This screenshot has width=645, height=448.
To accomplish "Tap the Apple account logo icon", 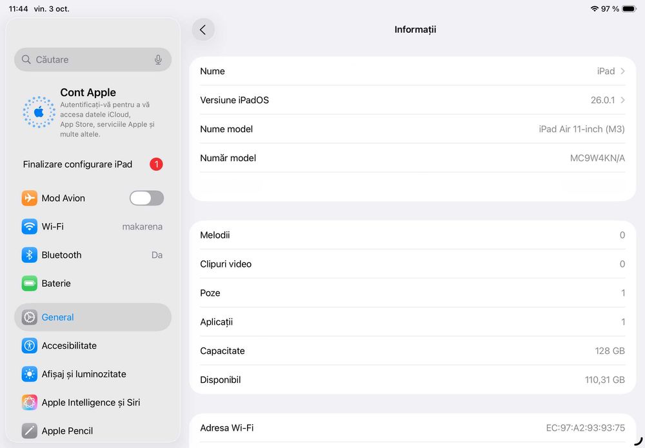I will click(39, 112).
